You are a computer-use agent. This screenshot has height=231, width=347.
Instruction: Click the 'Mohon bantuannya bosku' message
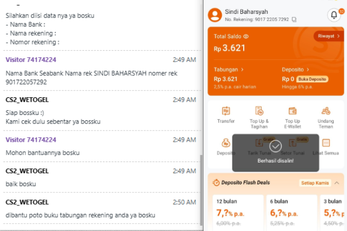pos(42,153)
